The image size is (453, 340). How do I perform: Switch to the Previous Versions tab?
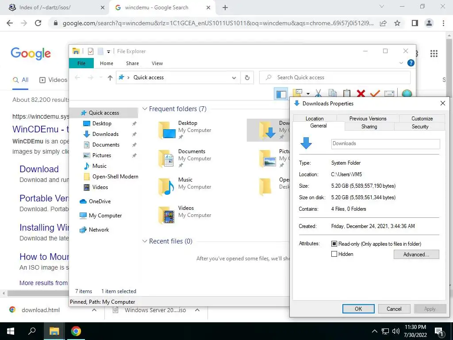pyautogui.click(x=368, y=119)
